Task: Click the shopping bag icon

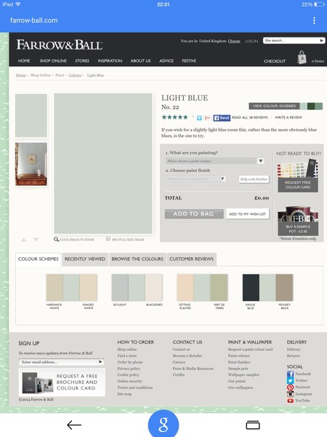Action: point(302,57)
